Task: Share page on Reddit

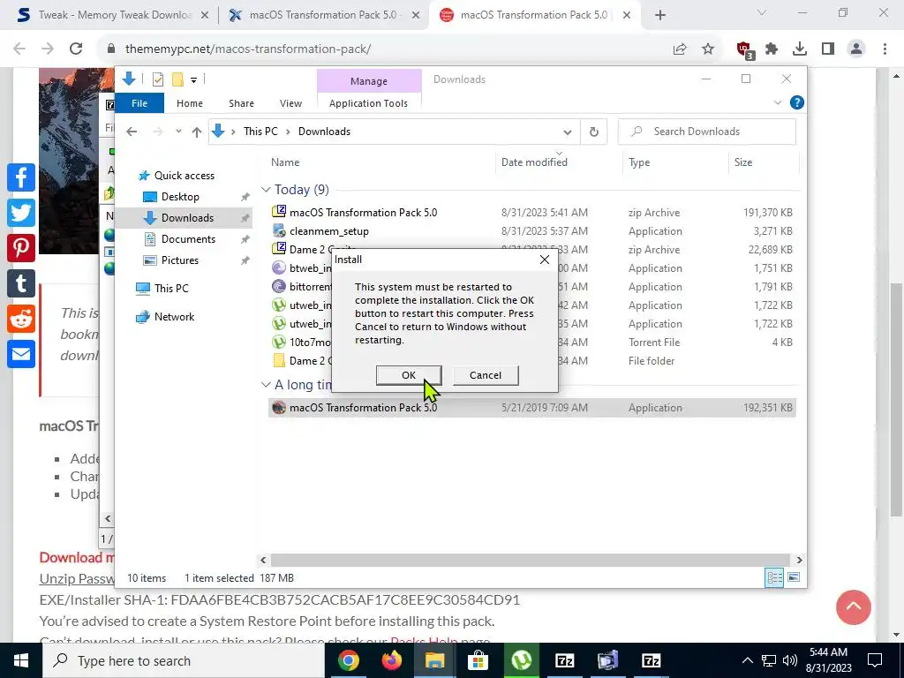Action: click(x=21, y=319)
